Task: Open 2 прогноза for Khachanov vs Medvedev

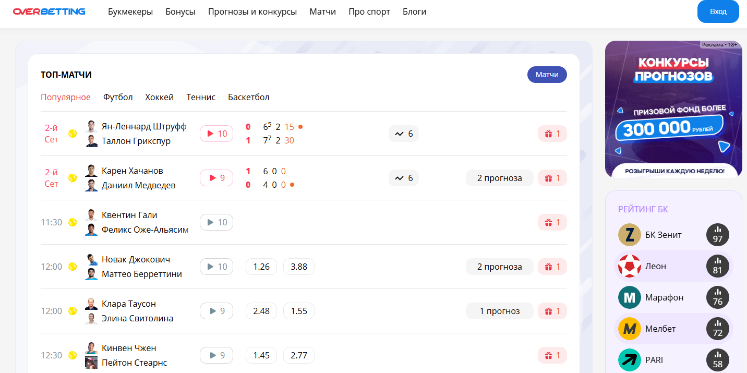Action: (499, 178)
